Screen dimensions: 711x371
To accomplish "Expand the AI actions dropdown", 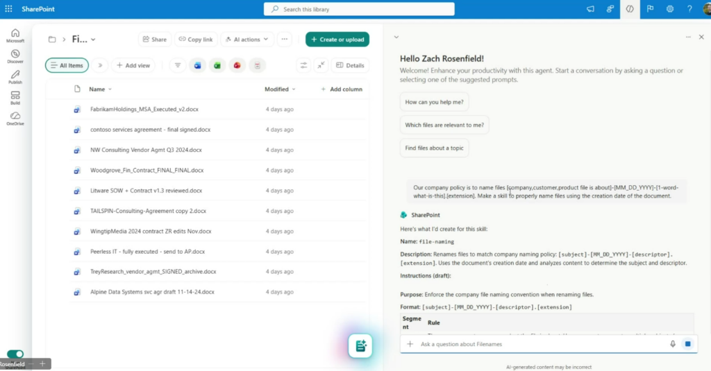I will tap(247, 40).
